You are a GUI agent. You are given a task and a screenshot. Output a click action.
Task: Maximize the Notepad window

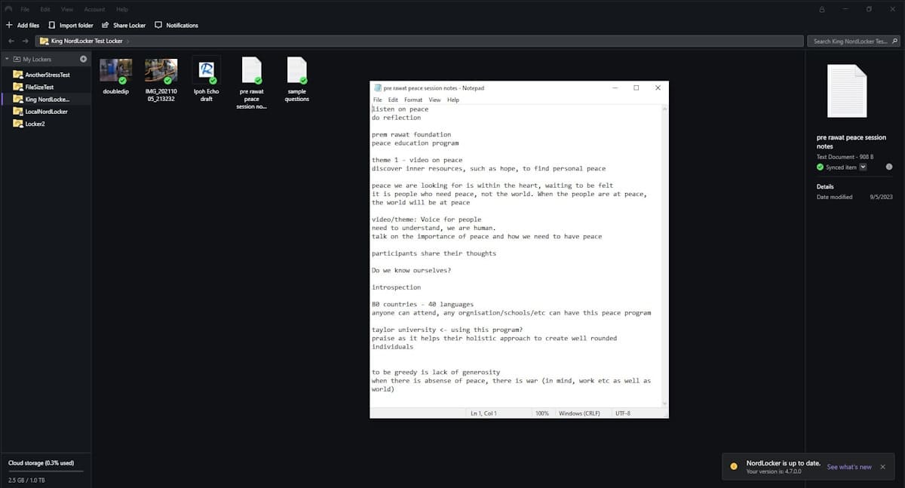pyautogui.click(x=636, y=87)
